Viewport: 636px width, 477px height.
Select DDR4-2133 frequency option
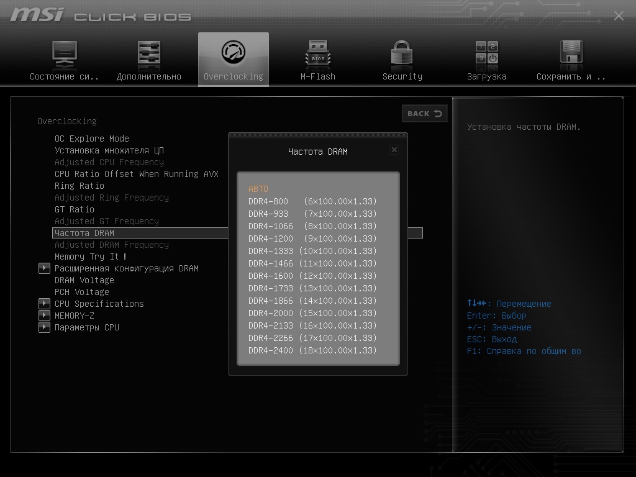[313, 325]
